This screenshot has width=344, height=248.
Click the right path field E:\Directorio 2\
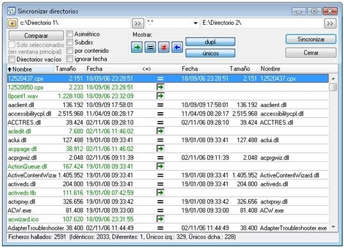[262, 23]
